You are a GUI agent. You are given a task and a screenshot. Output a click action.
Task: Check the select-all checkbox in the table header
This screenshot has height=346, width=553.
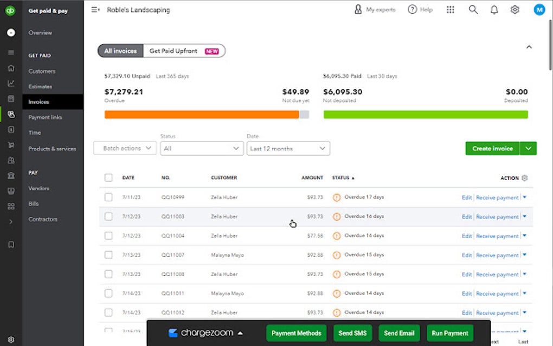coord(108,178)
